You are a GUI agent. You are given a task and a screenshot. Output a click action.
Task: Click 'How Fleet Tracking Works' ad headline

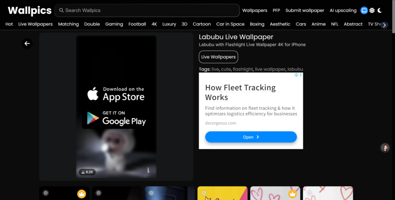click(x=240, y=92)
